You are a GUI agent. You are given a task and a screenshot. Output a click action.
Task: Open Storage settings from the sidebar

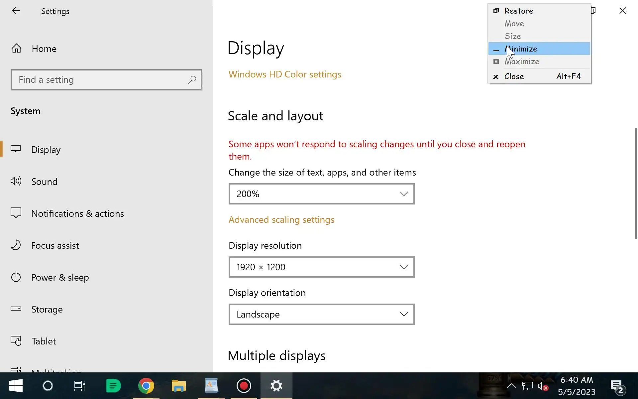(x=47, y=309)
